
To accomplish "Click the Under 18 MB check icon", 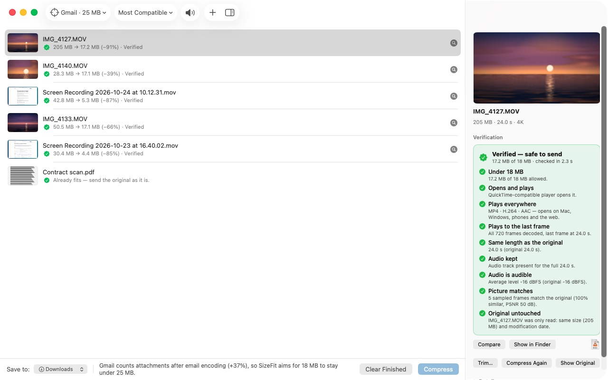I will coord(483,172).
